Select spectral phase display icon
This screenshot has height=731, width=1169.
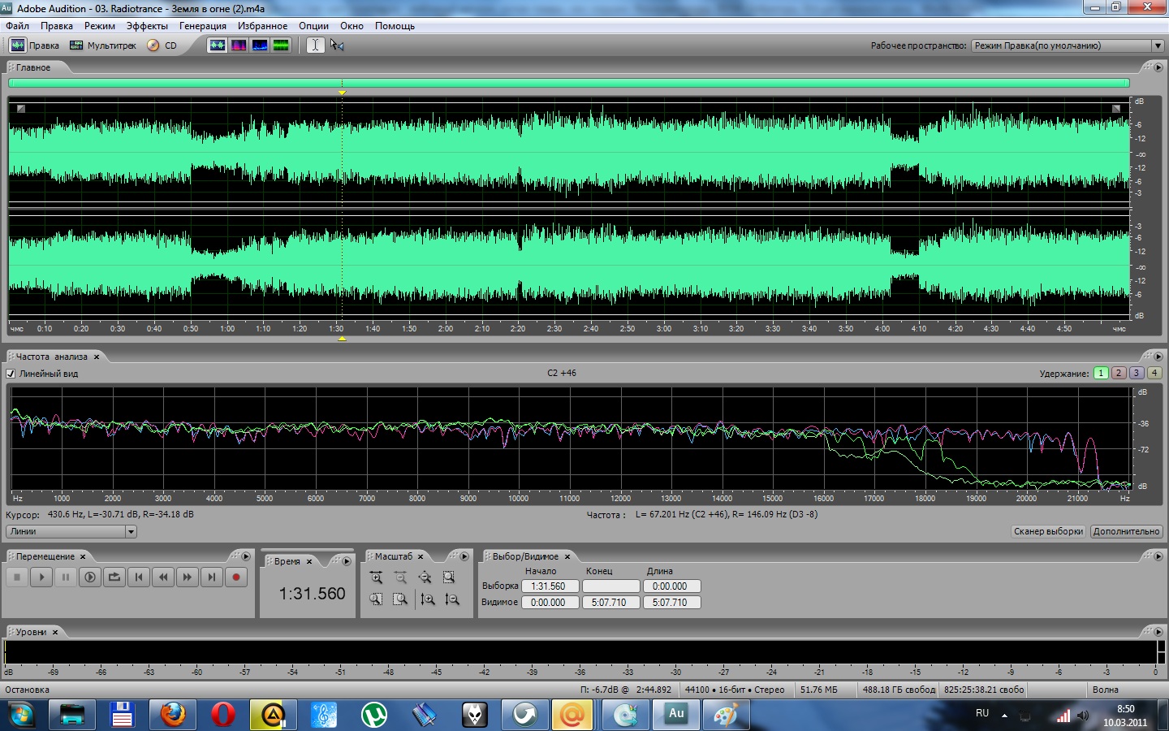pyautogui.click(x=281, y=45)
